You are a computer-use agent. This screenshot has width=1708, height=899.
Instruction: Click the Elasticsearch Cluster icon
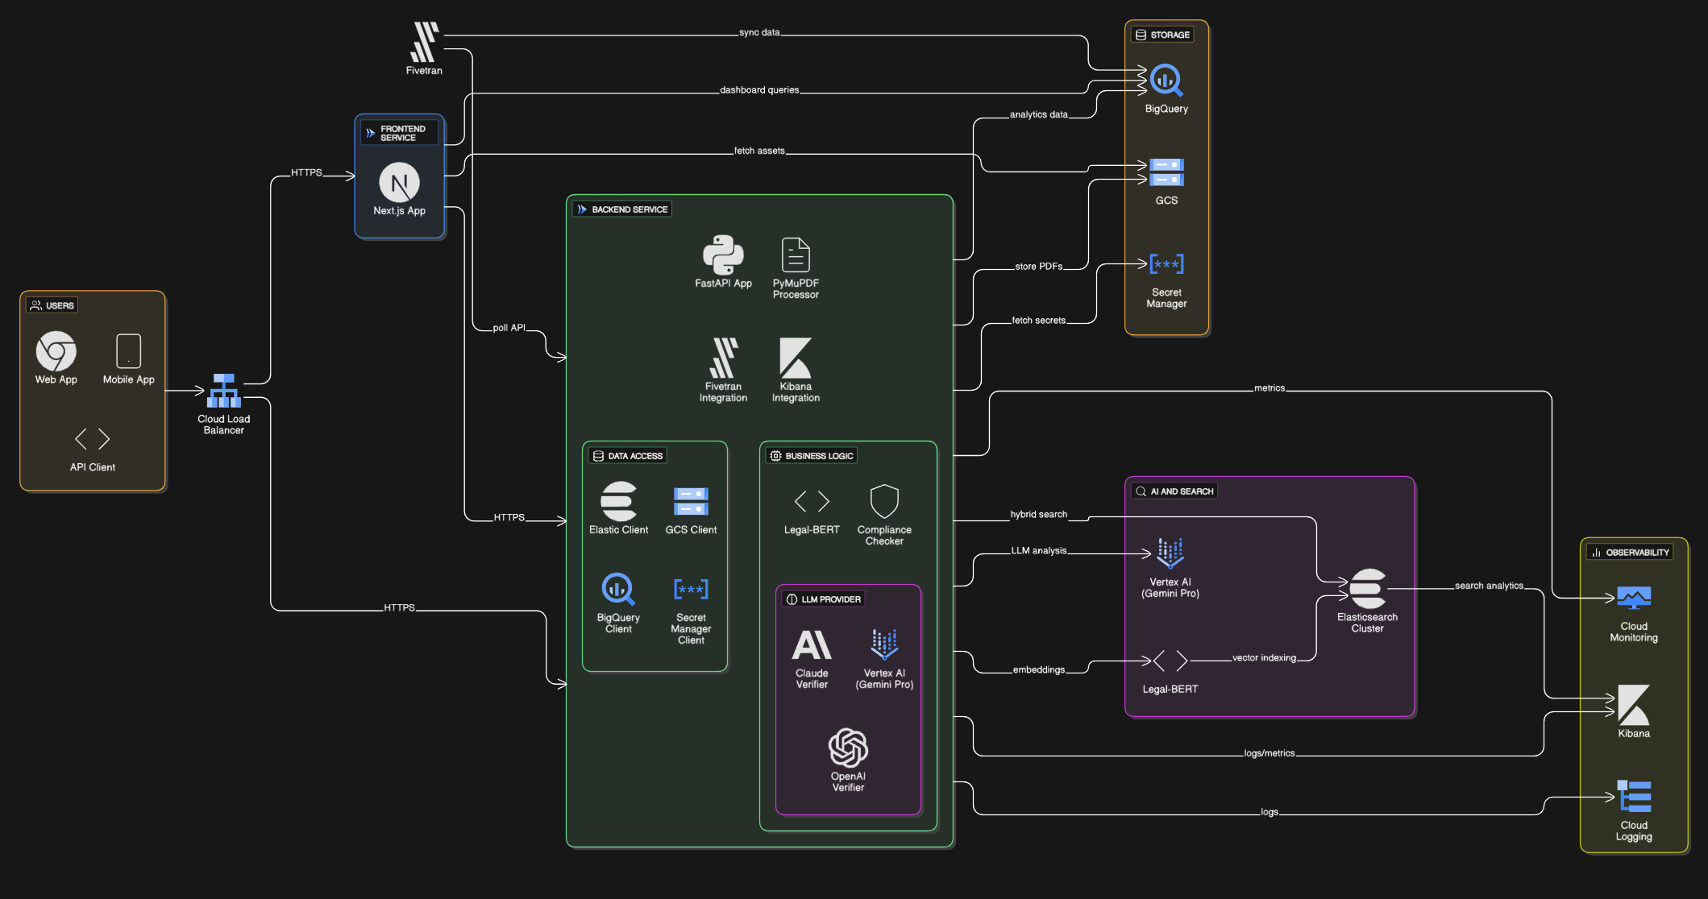coord(1367,589)
